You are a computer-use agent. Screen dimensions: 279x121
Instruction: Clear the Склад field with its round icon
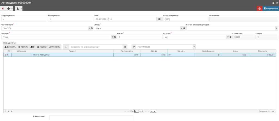click(x=184, y=28)
